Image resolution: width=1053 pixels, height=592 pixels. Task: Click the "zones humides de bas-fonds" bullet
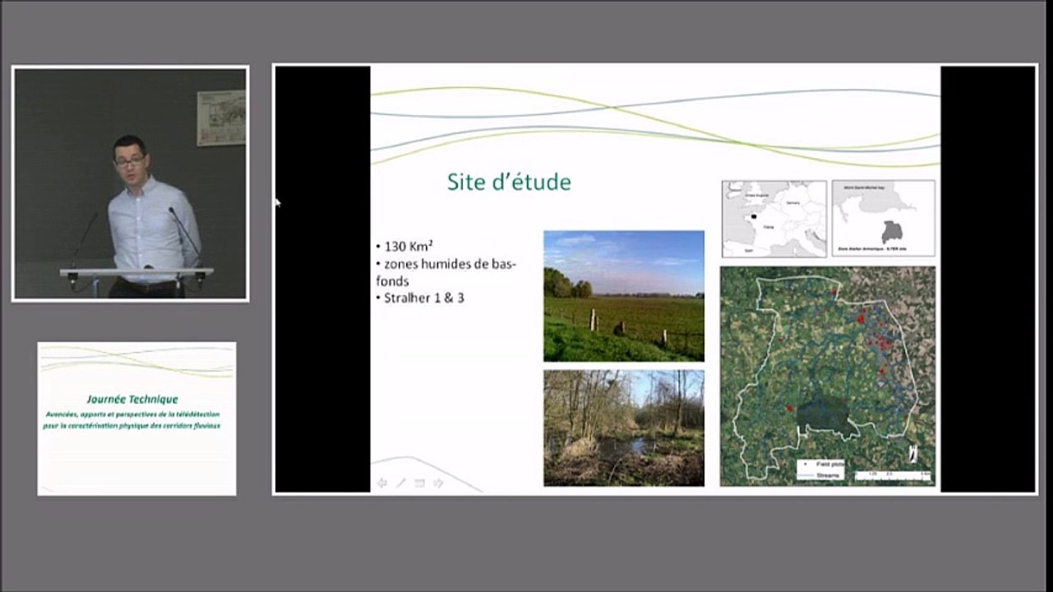[x=446, y=272]
